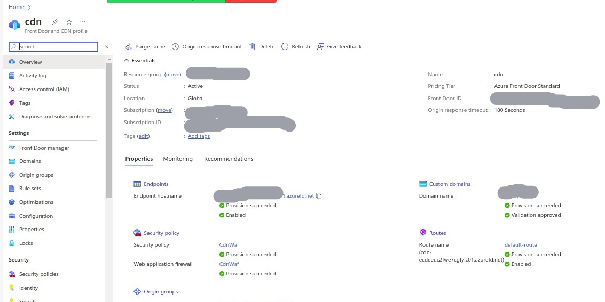Viewport: 605px width, 302px height.
Task: Click the Purge cache broom icon
Action: [128, 46]
